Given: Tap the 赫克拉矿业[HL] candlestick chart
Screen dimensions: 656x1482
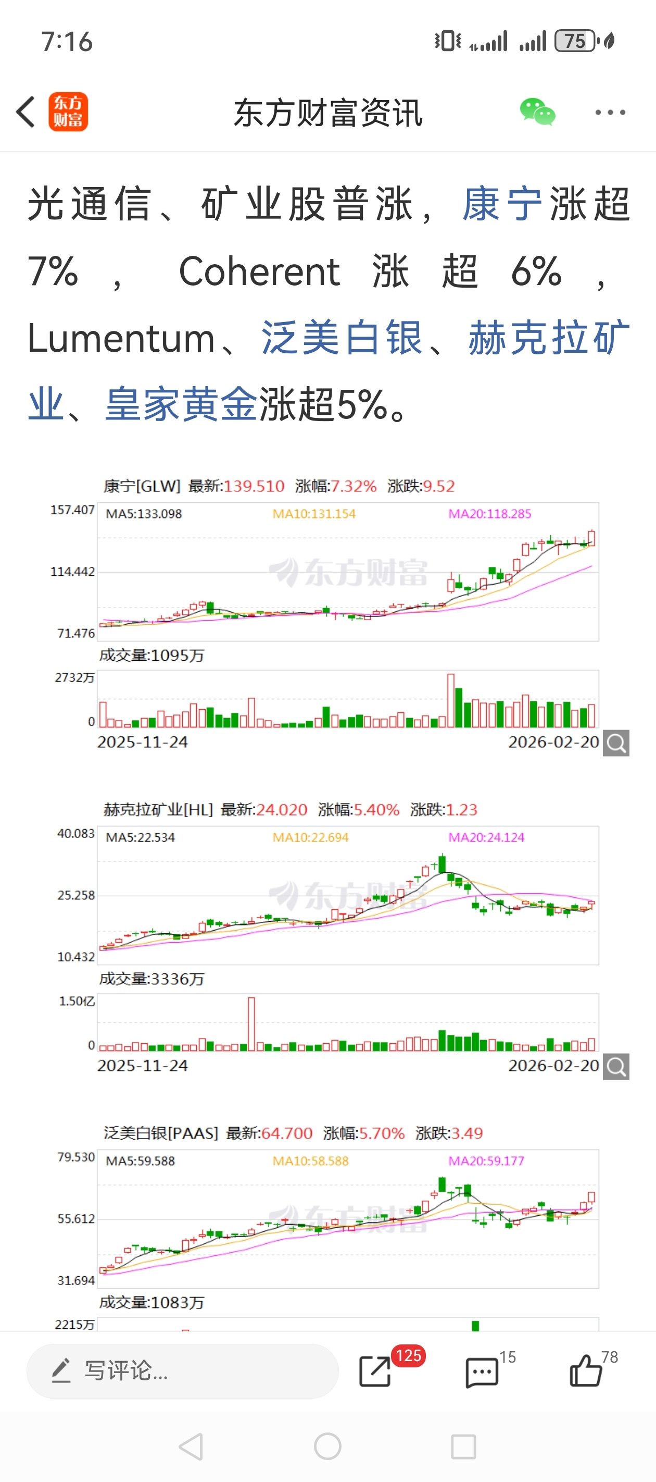Looking at the screenshot, I should click(348, 895).
